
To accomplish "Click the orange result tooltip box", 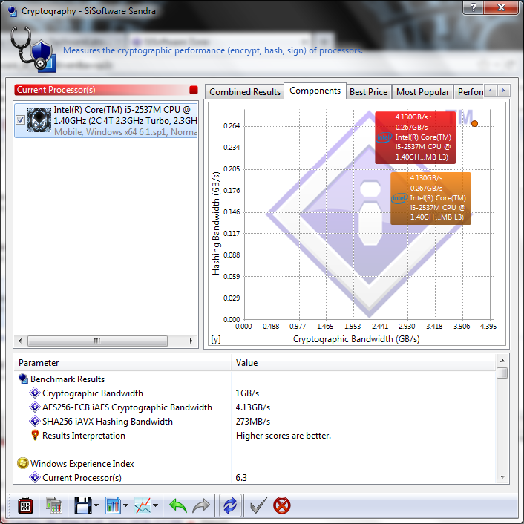I will [x=430, y=198].
